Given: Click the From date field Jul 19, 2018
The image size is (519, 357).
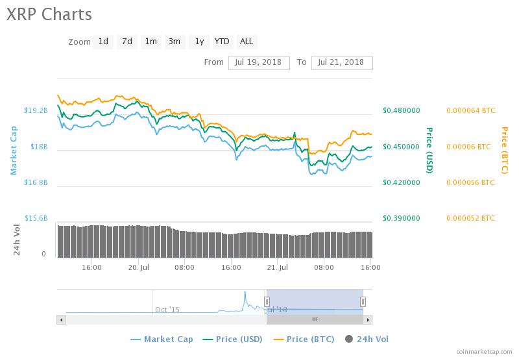Looking at the screenshot, I should (x=259, y=62).
